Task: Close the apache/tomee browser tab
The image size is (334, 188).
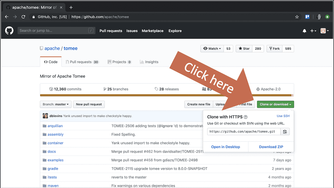Action: (x=61, y=7)
